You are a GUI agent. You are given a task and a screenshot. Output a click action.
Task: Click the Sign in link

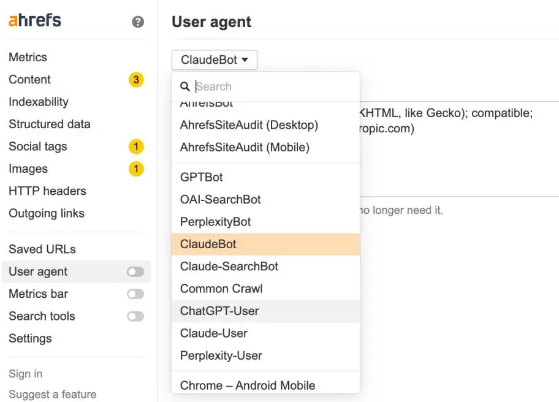point(26,373)
